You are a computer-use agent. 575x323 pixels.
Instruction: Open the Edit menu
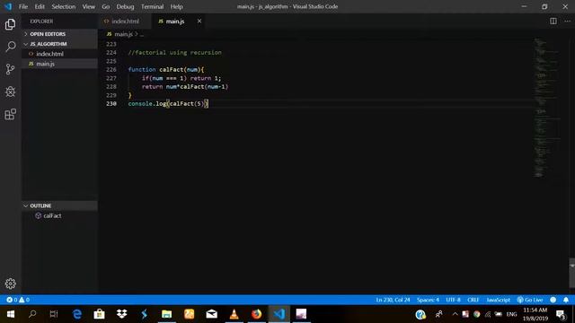point(40,6)
